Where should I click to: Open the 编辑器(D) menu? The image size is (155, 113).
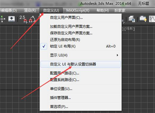8,11
